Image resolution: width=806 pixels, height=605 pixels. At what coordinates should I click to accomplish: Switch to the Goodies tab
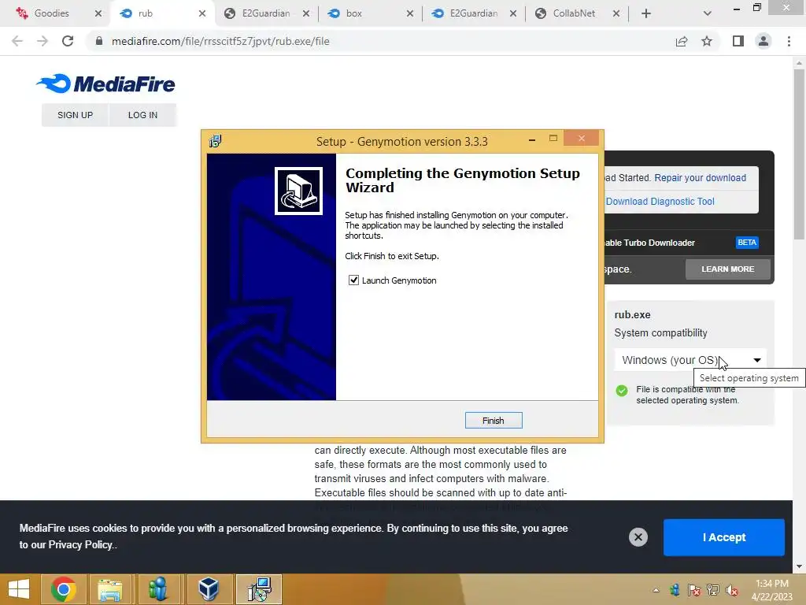click(51, 13)
